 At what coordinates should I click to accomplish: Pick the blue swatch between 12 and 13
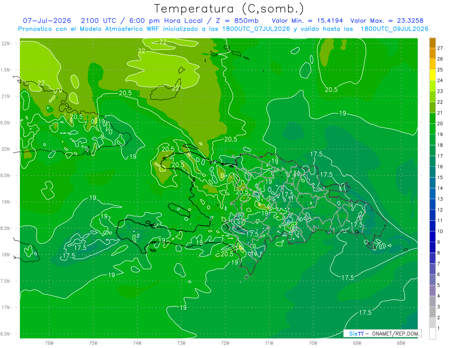(432, 204)
